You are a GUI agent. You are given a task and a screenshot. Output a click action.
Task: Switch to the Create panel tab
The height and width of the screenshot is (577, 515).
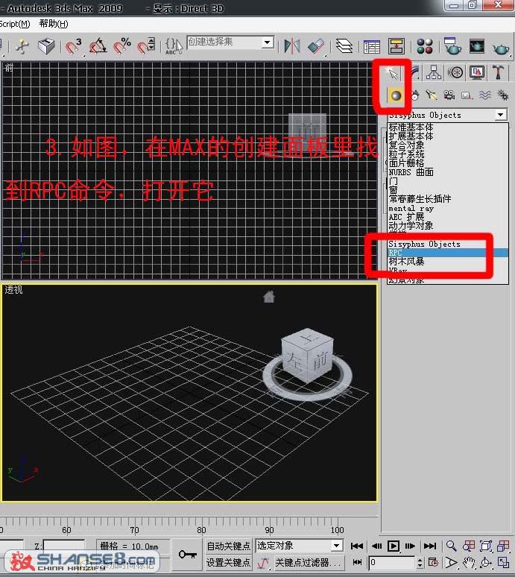[x=392, y=73]
